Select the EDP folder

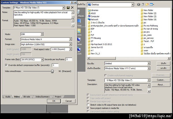(91, 29)
